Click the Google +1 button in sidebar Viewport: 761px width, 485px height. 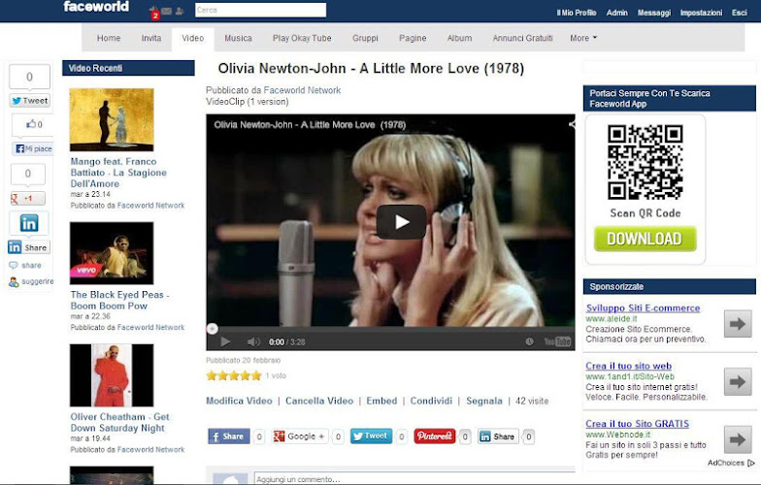click(x=27, y=198)
